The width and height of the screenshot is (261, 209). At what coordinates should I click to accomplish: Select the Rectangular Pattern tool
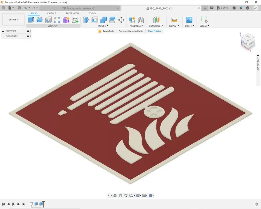(x=57, y=20)
